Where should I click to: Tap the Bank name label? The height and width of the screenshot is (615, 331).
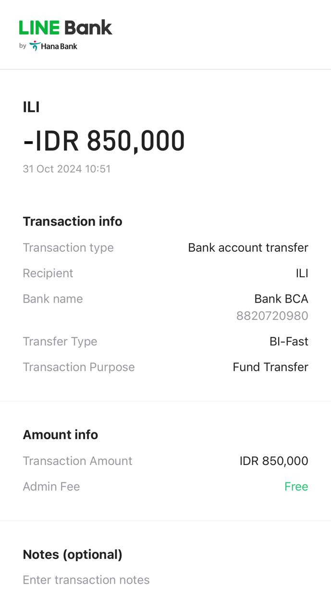pyautogui.click(x=53, y=299)
